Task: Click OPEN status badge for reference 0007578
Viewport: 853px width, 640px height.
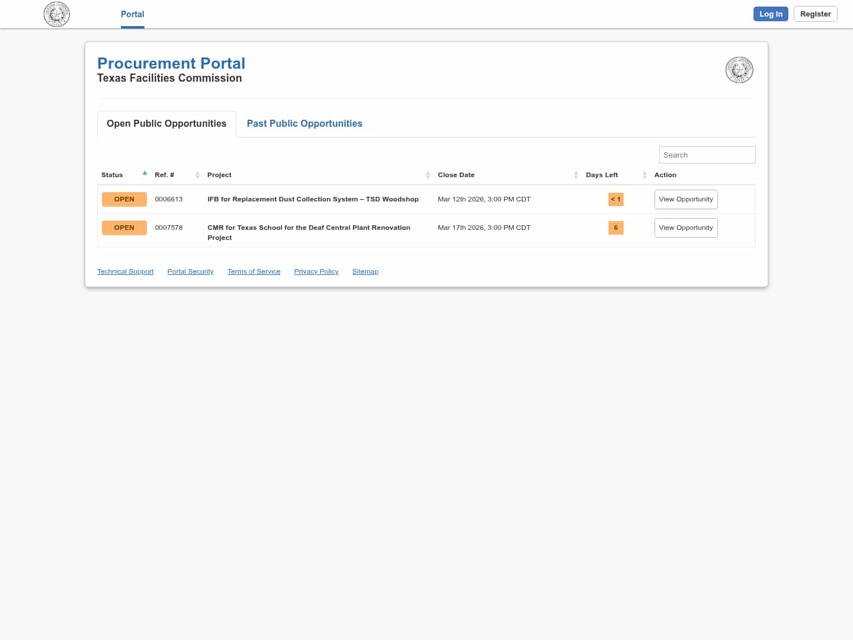Action: 124,228
